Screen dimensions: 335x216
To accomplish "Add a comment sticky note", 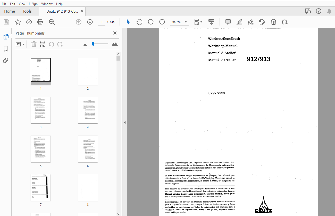I will 228,22.
